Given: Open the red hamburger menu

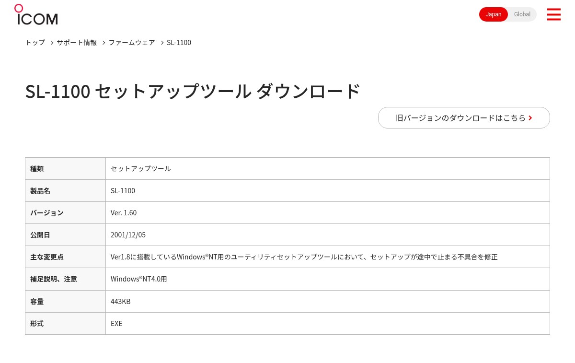Looking at the screenshot, I should pyautogui.click(x=553, y=14).
